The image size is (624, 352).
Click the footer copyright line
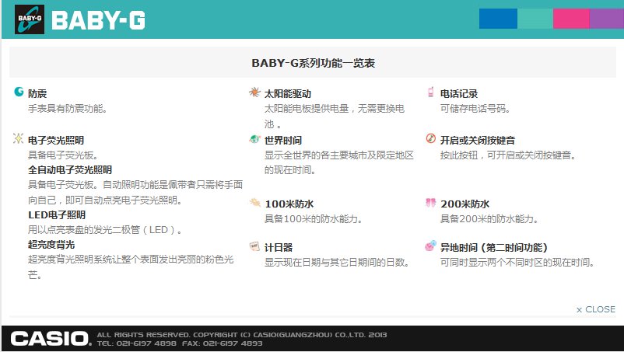pos(242,335)
